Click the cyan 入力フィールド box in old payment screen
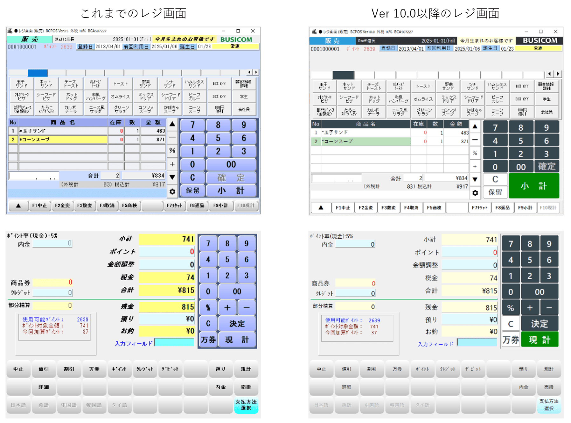 point(174,343)
